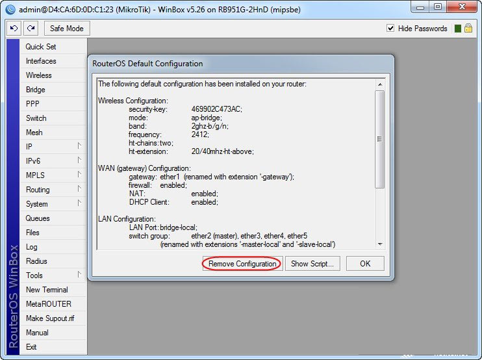Open the Bridge menu
This screenshot has height=360, width=482.
[x=53, y=90]
